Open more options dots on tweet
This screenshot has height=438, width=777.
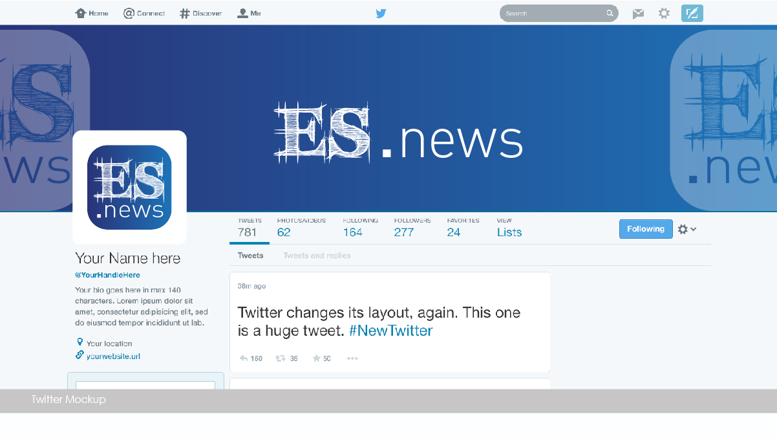[352, 358]
